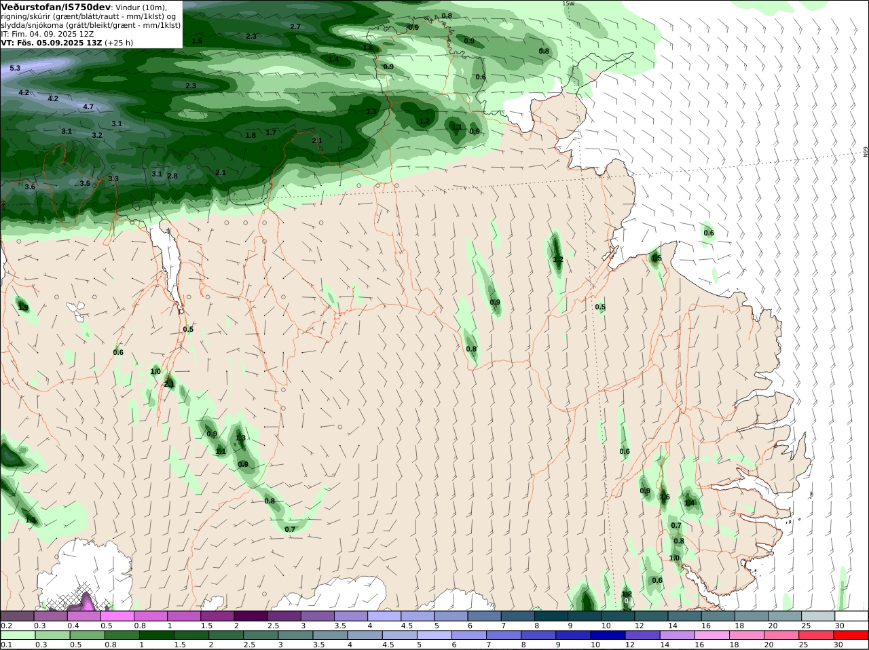This screenshot has height=650, width=869.
Task: Pick the grey-green swatch between 3 and 3.5 in the rain legend
Action: pyautogui.click(x=295, y=634)
